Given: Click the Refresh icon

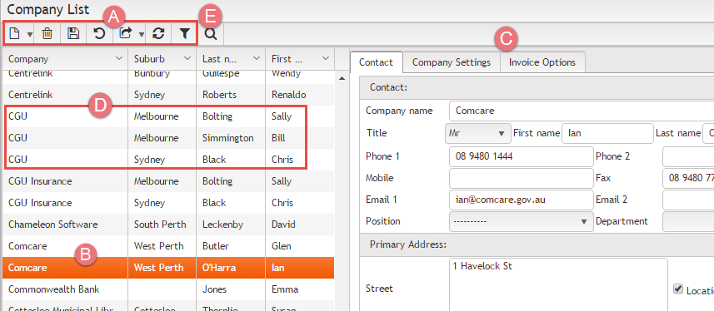Looking at the screenshot, I should point(158,33).
